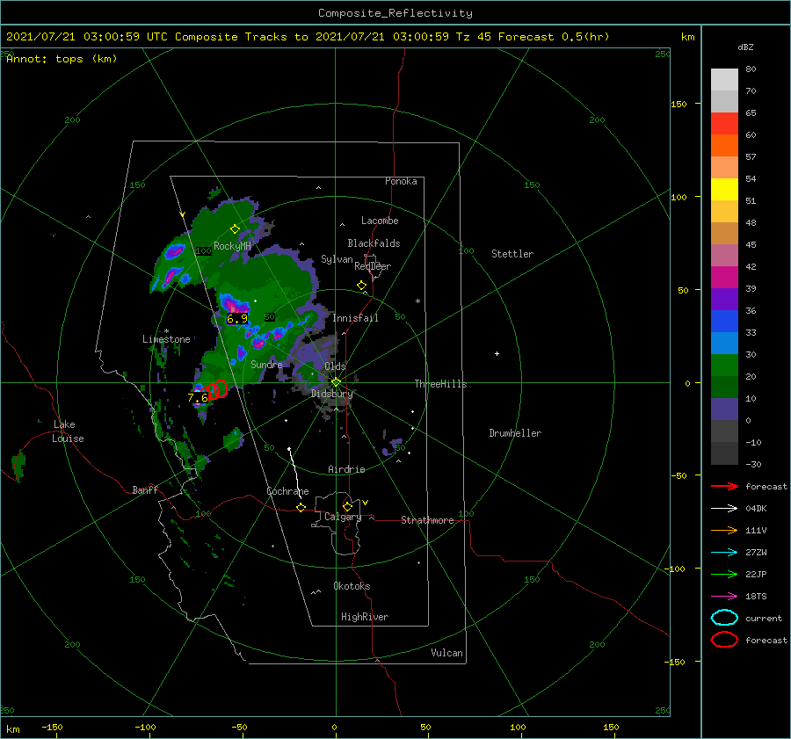Click the Vulcan town label
The width and height of the screenshot is (791, 739).
(447, 653)
